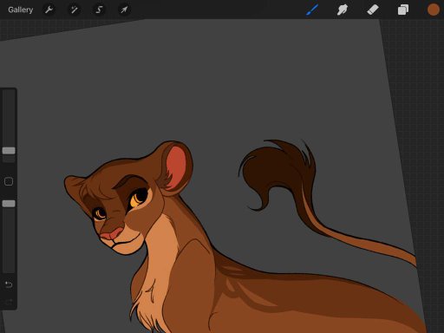Screen dimensions: 444x333
Task: Undo the last stroke with the undo arrow
Action: (9, 284)
